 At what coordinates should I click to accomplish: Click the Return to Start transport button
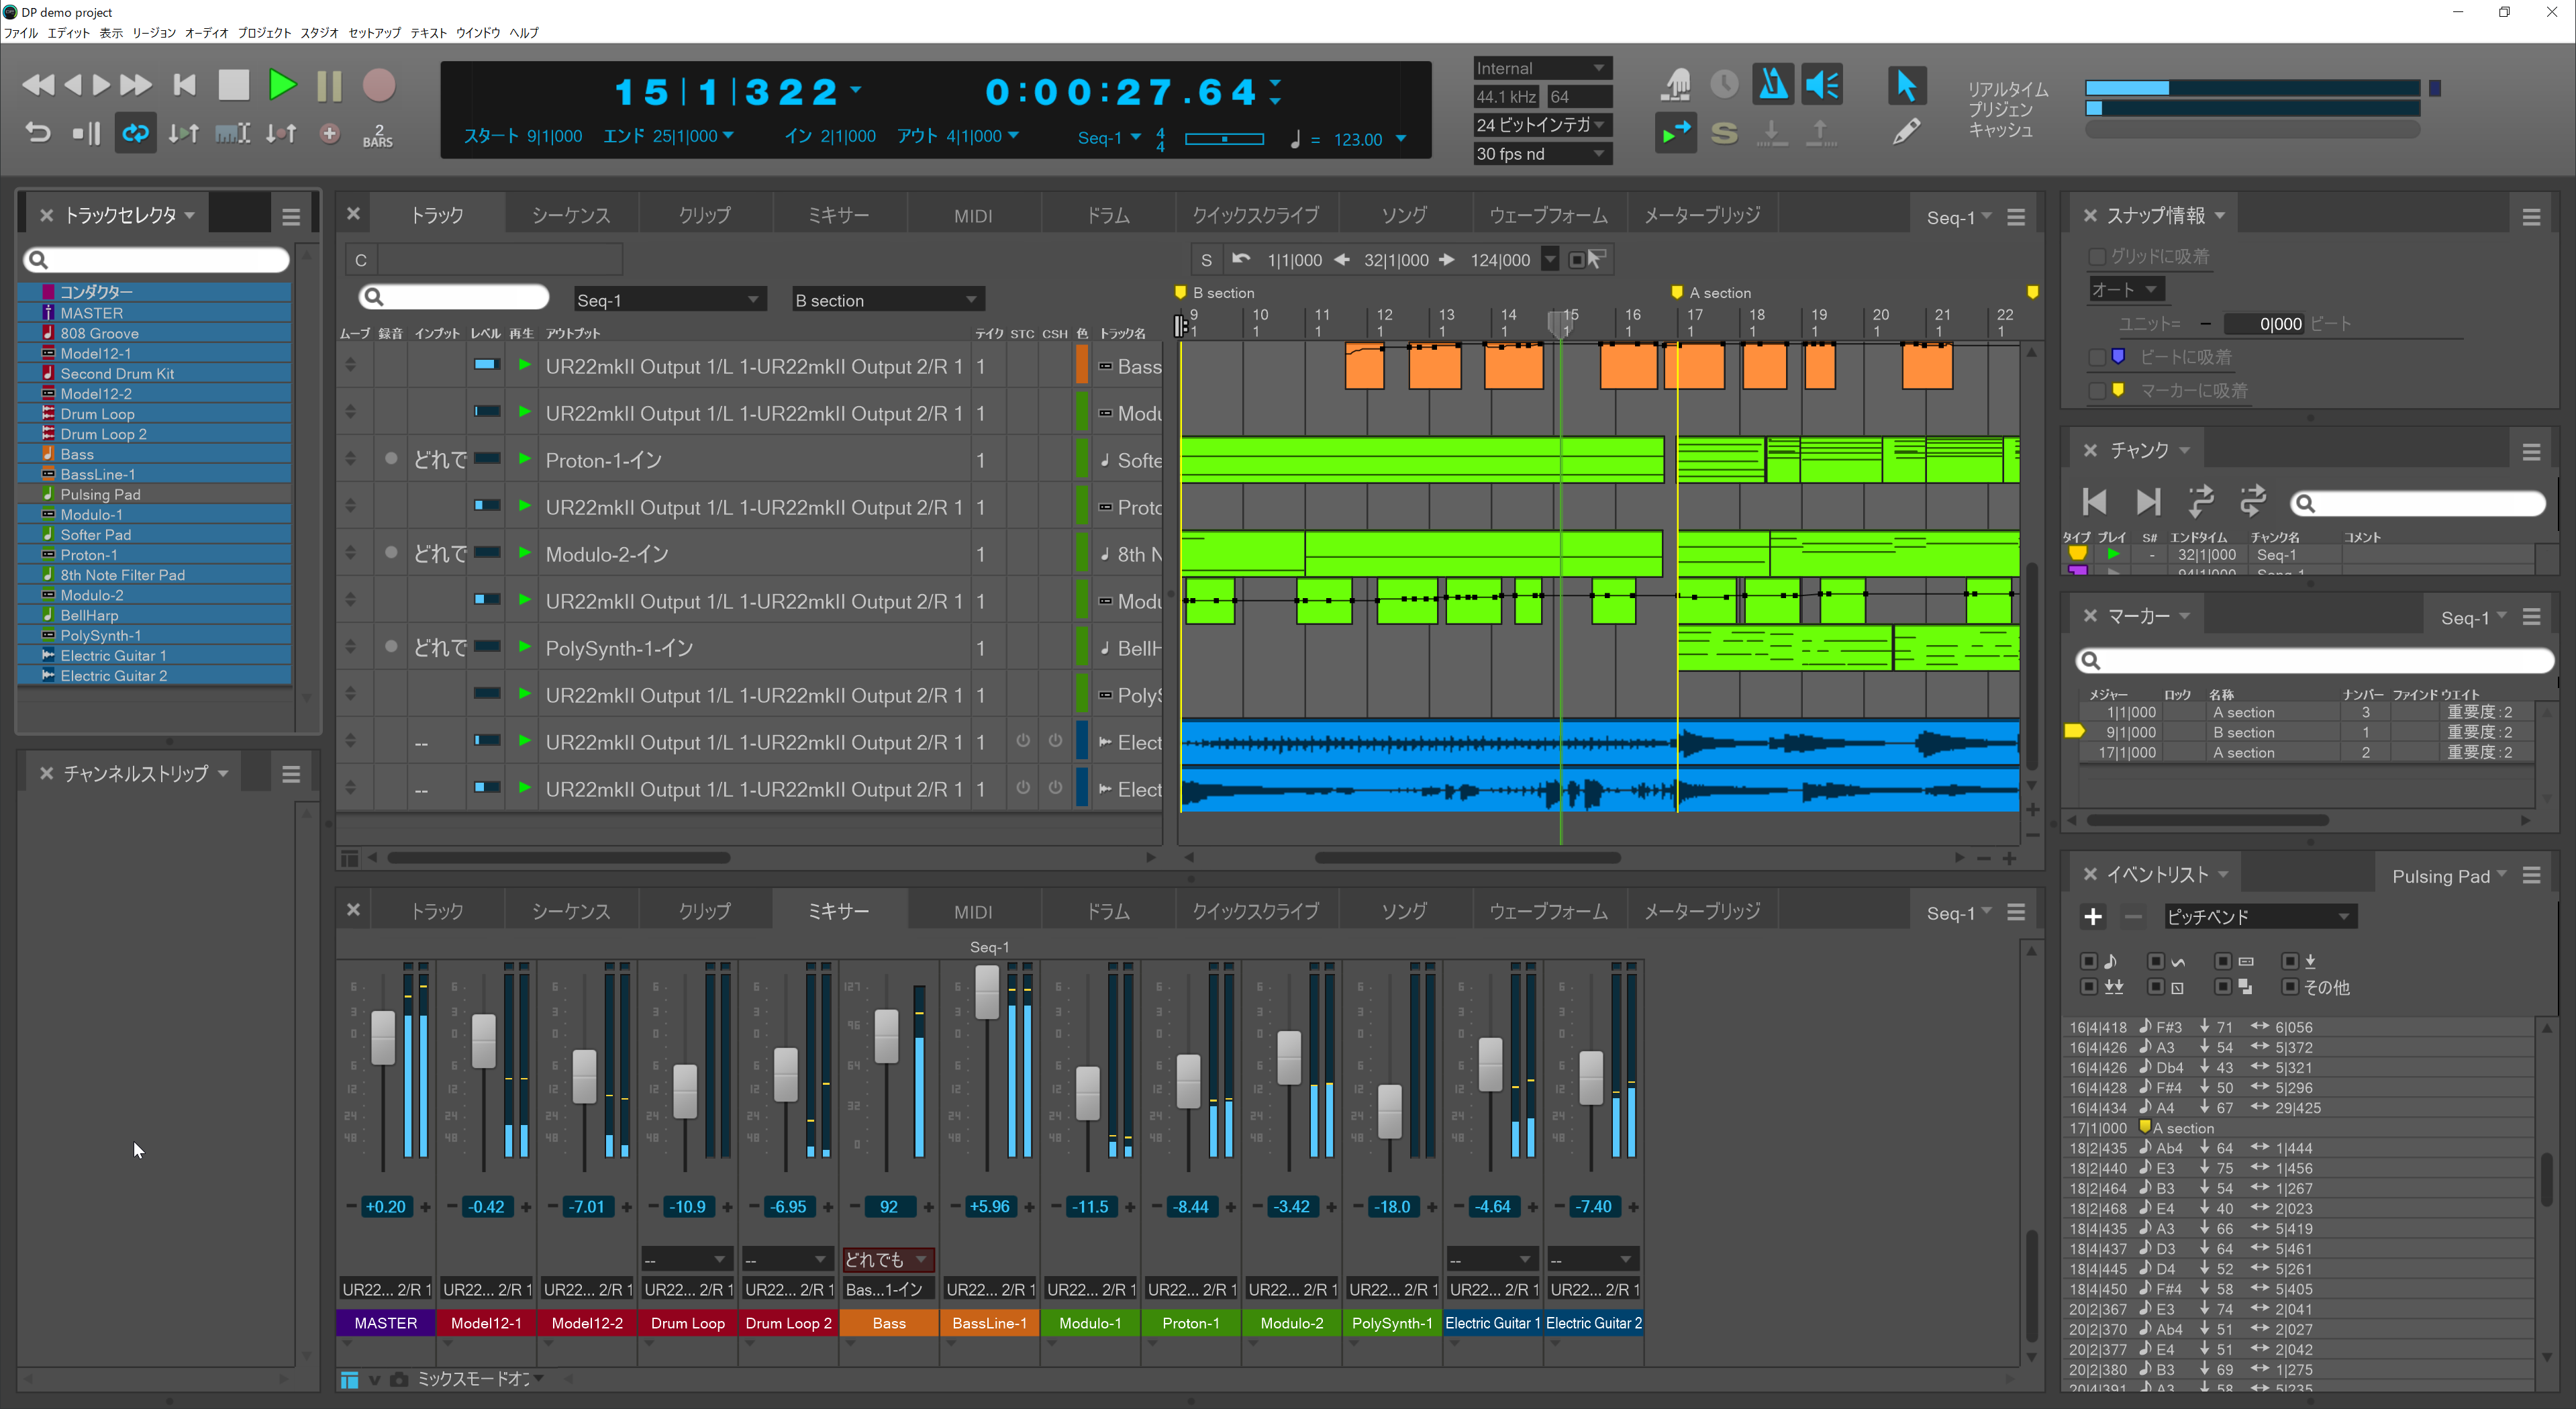184,85
